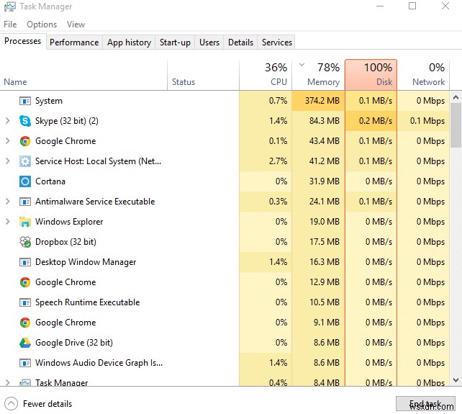
Task: Select Windows Audio Device Graph name
Action: [99, 363]
